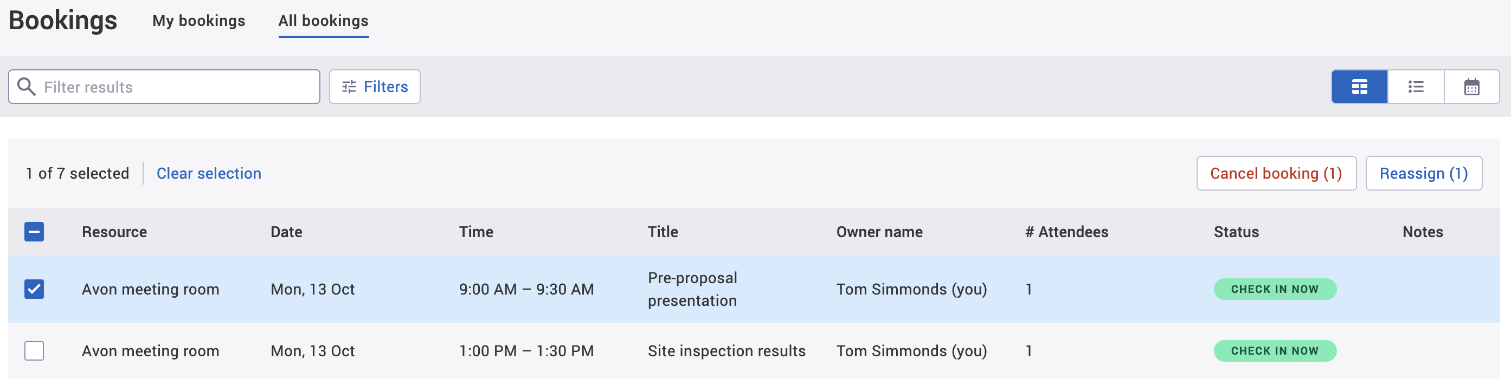Check in now for Site inspection results
The image size is (1511, 379).
coord(1275,350)
